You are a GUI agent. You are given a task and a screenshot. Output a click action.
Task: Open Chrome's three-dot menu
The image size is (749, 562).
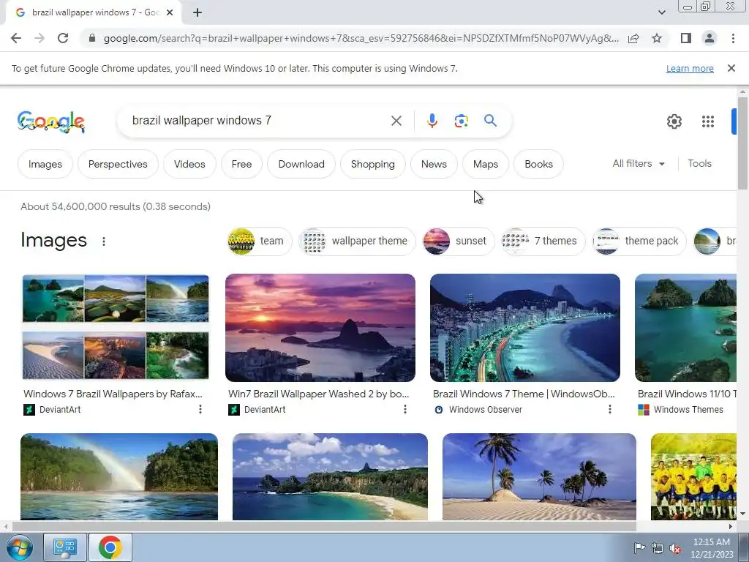tap(733, 38)
